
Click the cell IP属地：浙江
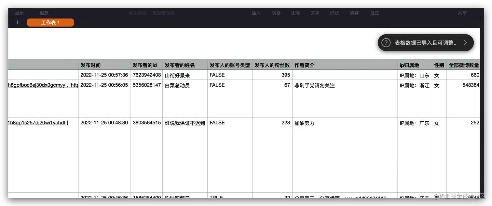click(x=415, y=99)
